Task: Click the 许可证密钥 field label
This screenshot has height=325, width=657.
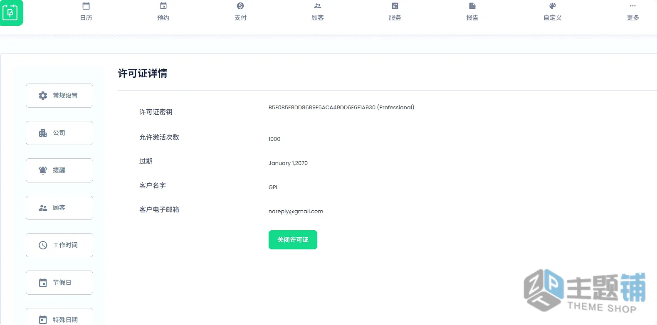Action: click(x=156, y=112)
